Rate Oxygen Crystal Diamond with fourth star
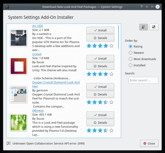This screenshot has height=153, width=165. [x=106, y=102]
